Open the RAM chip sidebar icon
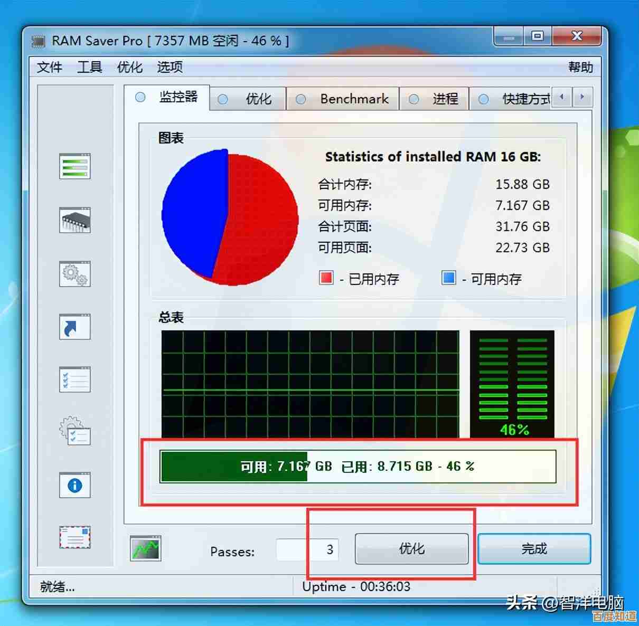 click(74, 220)
